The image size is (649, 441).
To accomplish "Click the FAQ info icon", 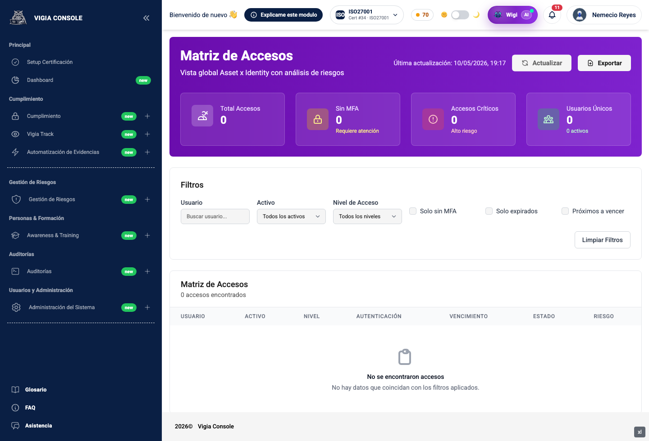I will click(x=15, y=408).
